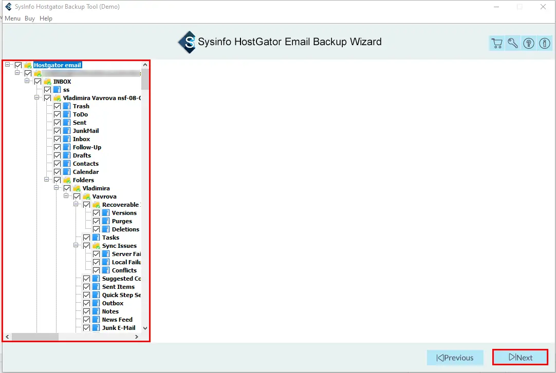Click the Notes mailbox icon
Image resolution: width=556 pixels, height=373 pixels.
pyautogui.click(x=96, y=311)
